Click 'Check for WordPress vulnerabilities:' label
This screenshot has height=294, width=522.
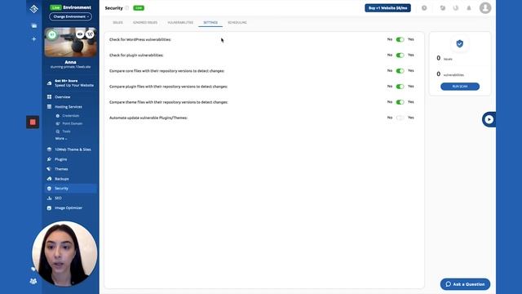[x=140, y=40]
